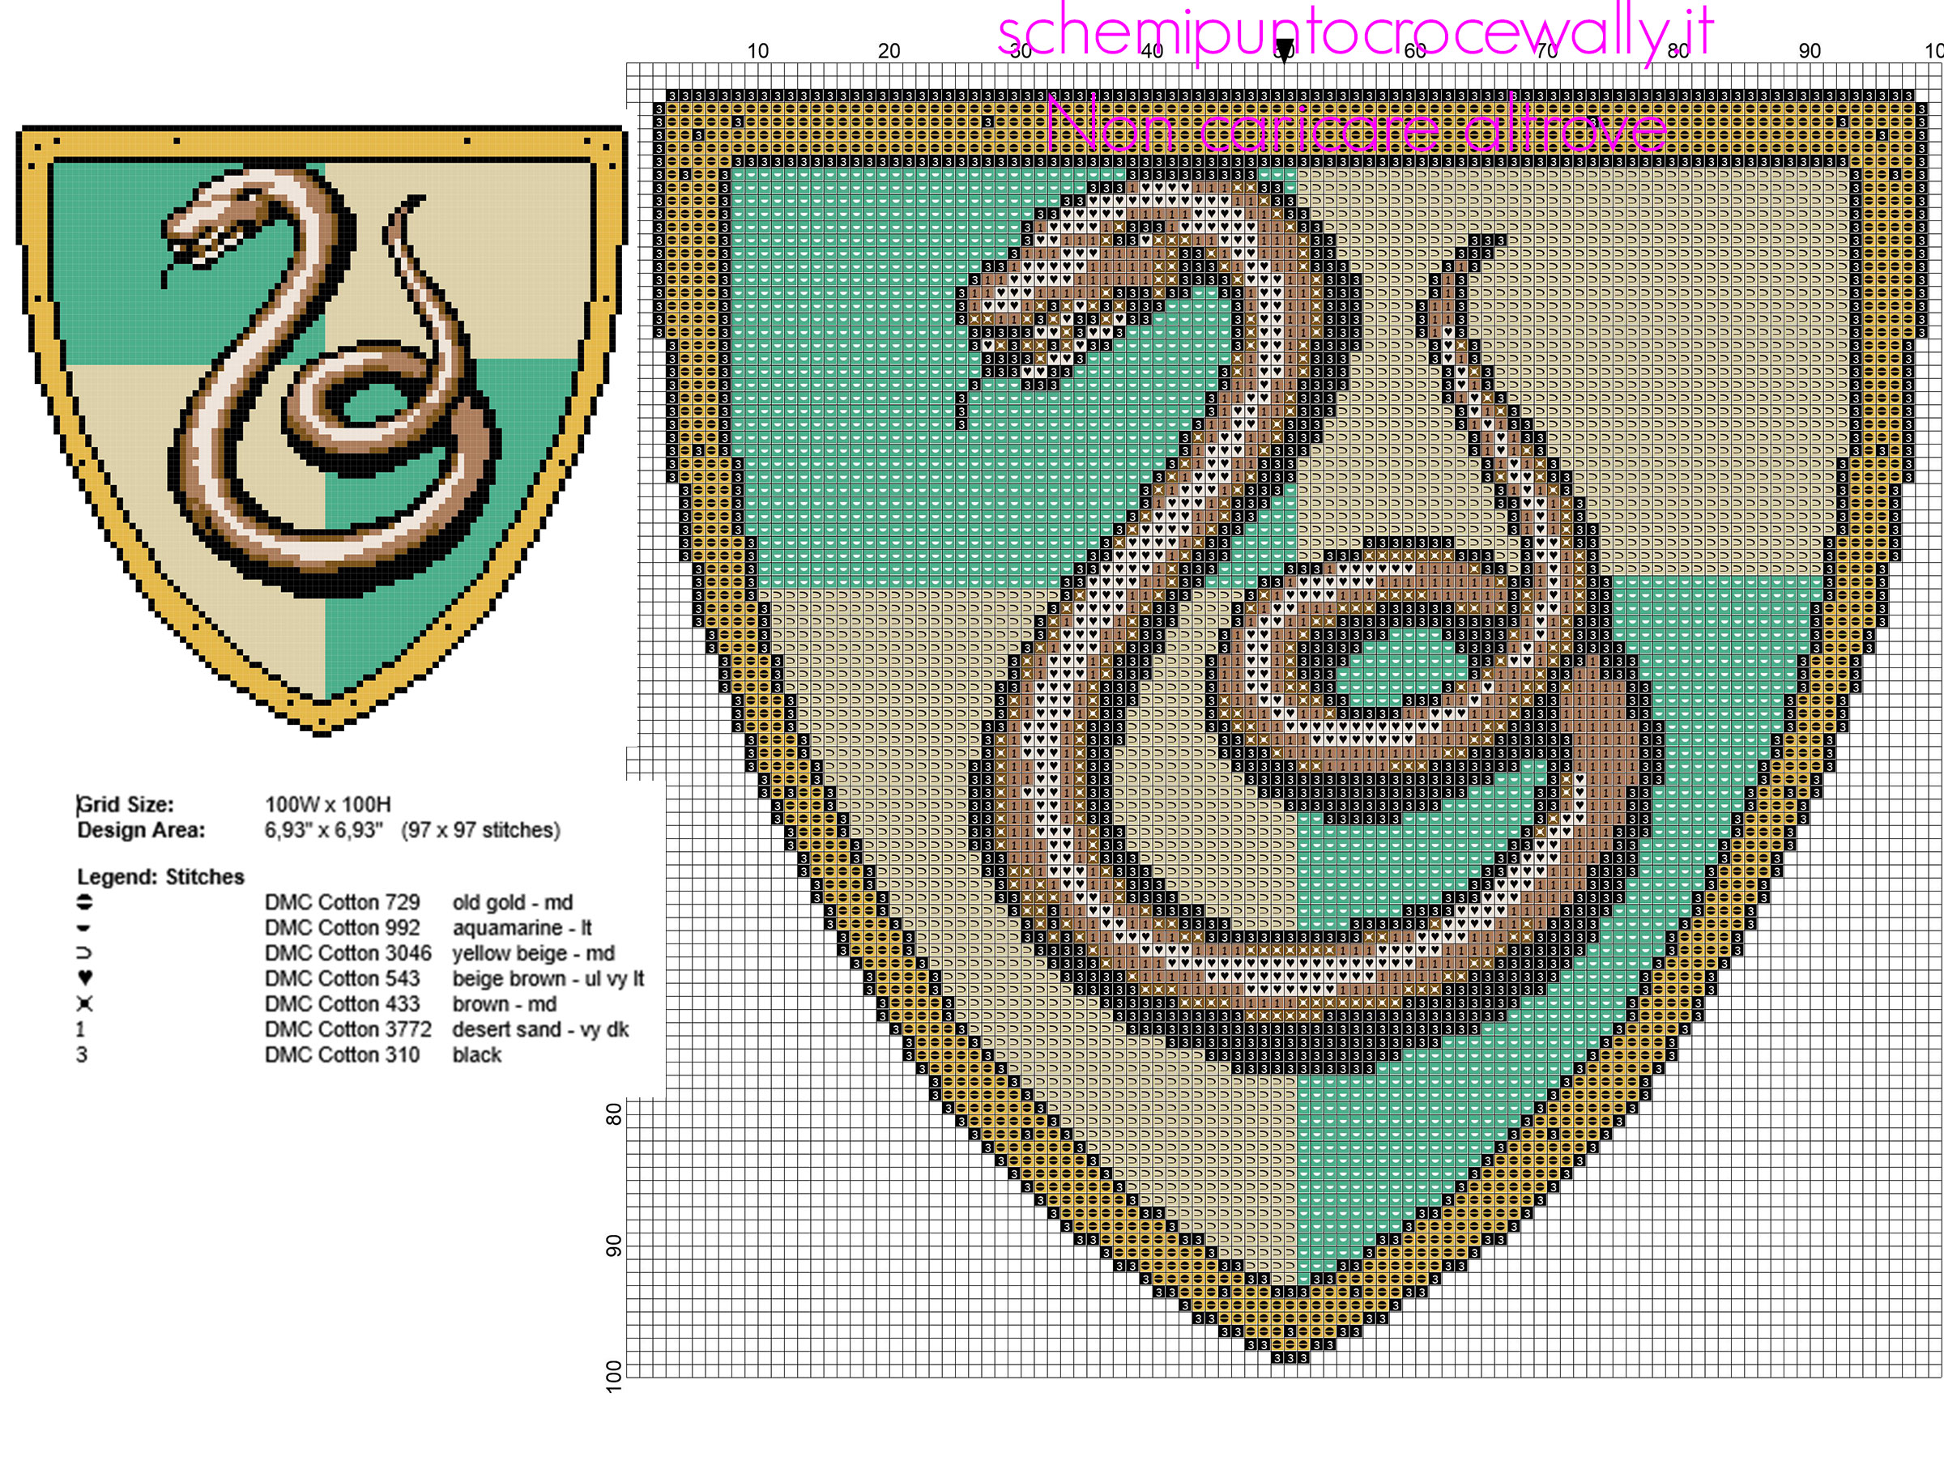Click the '(97 x 97 stitches)' text

pos(480,829)
